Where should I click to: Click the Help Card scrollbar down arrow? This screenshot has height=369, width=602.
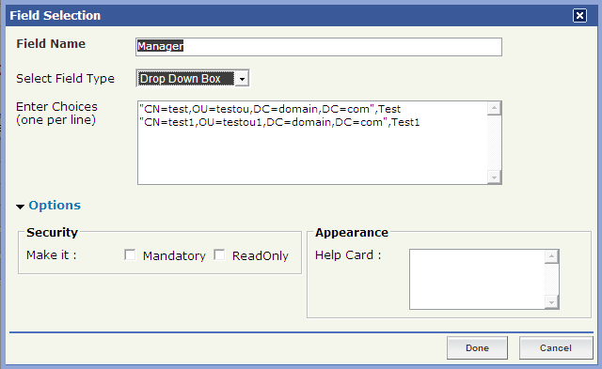(x=551, y=302)
